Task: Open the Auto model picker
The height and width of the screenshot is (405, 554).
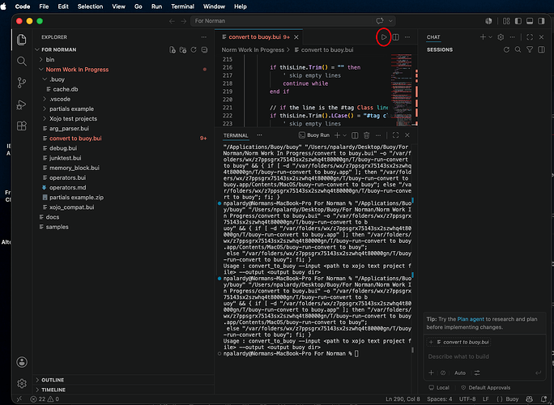Action: 460,373
